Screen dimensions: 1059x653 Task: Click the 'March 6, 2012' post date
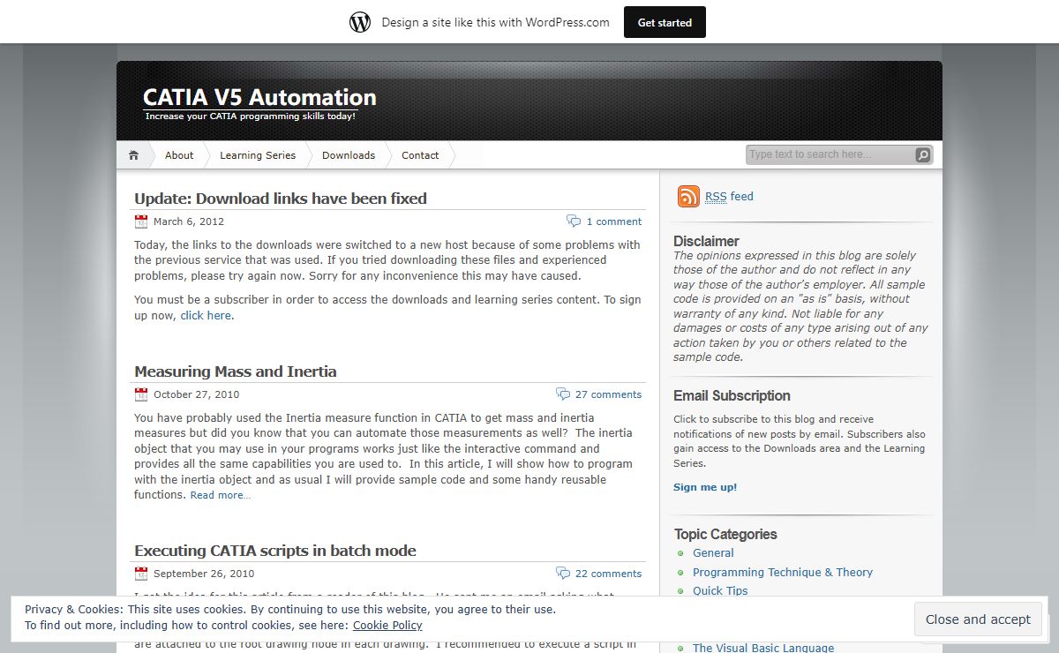point(189,221)
